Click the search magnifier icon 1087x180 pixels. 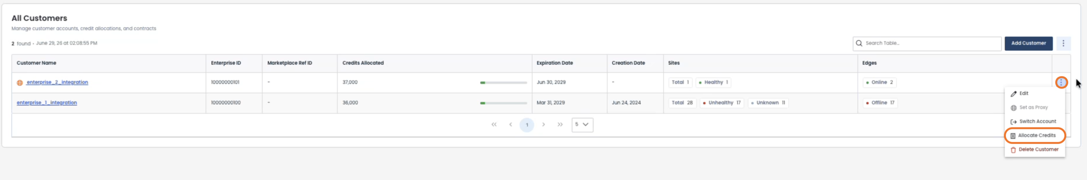859,43
